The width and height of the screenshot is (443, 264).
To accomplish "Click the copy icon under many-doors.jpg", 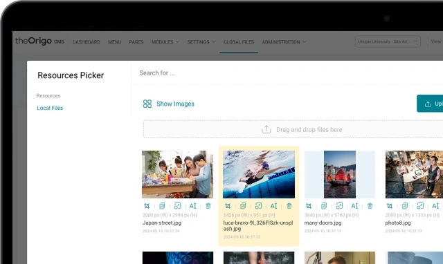I will tap(324, 206).
